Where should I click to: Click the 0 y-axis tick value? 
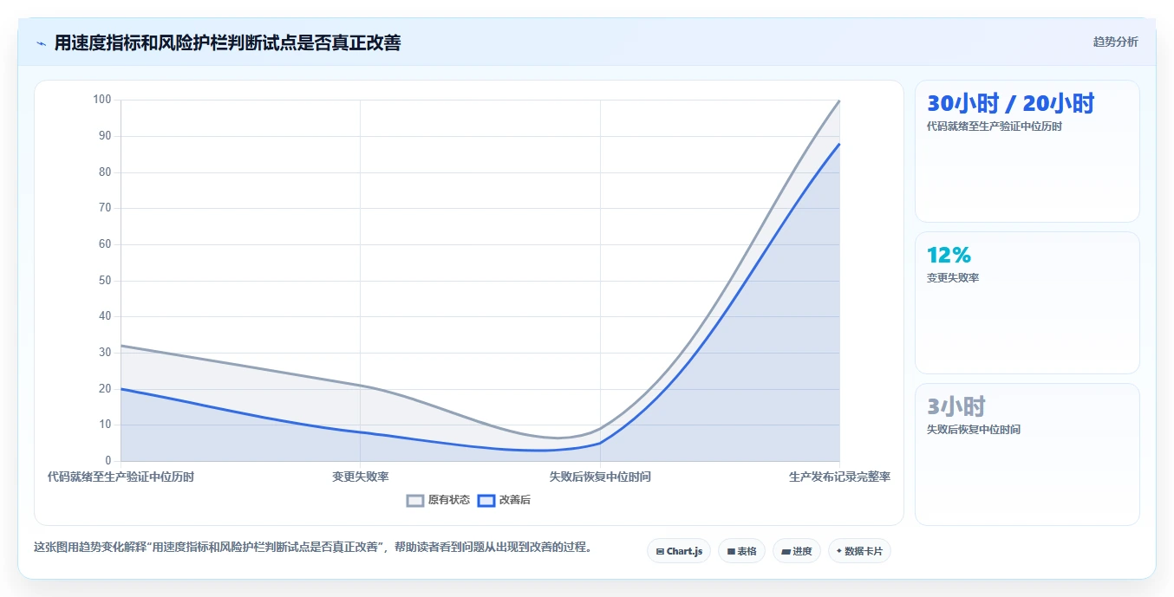[108, 461]
